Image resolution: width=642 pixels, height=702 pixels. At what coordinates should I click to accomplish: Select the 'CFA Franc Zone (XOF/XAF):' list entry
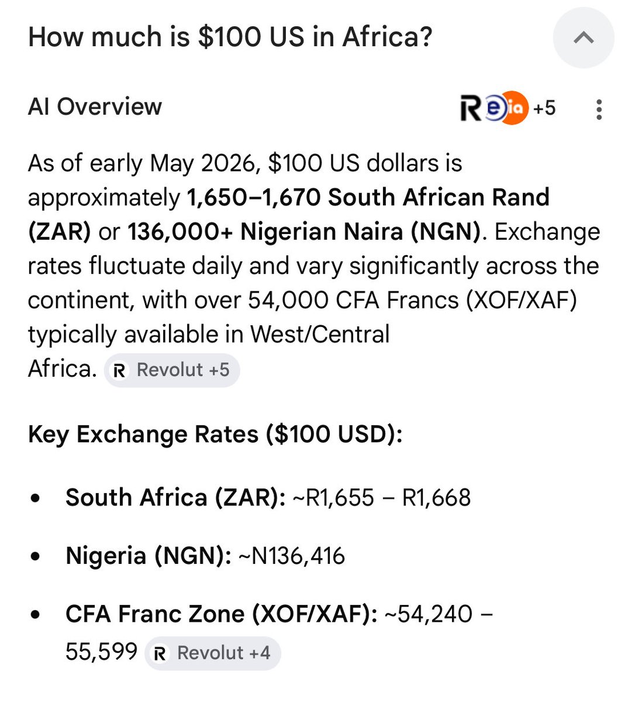[x=222, y=614]
